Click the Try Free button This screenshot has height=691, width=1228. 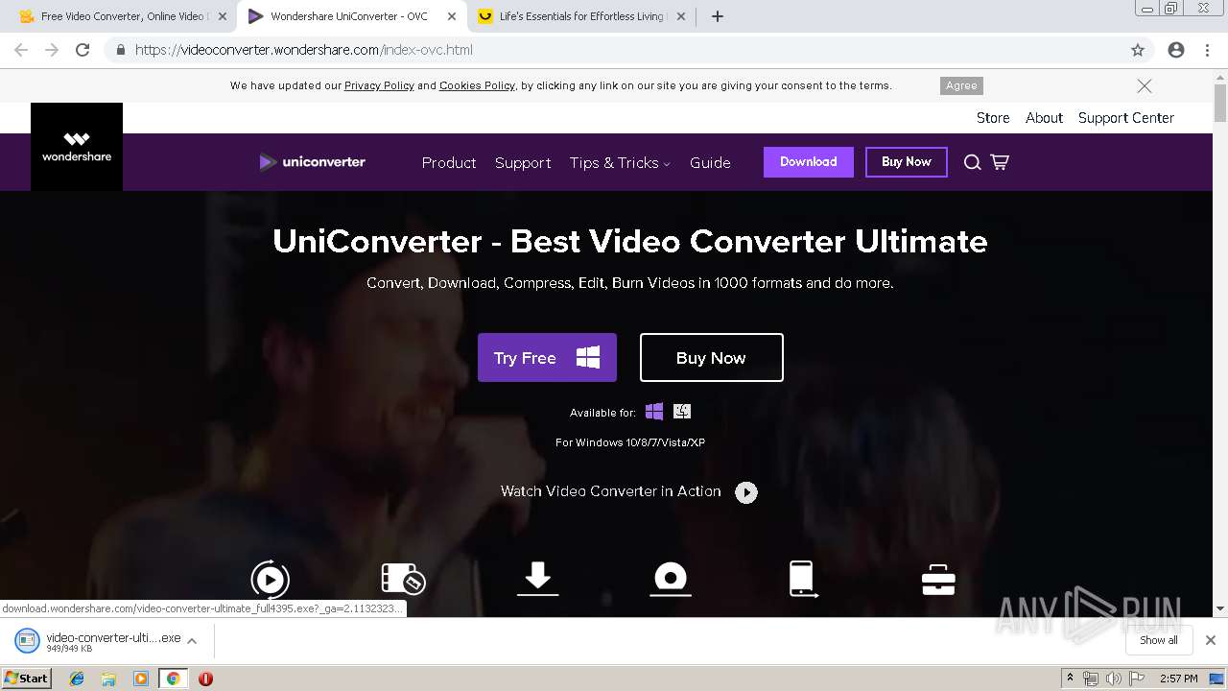[547, 358]
